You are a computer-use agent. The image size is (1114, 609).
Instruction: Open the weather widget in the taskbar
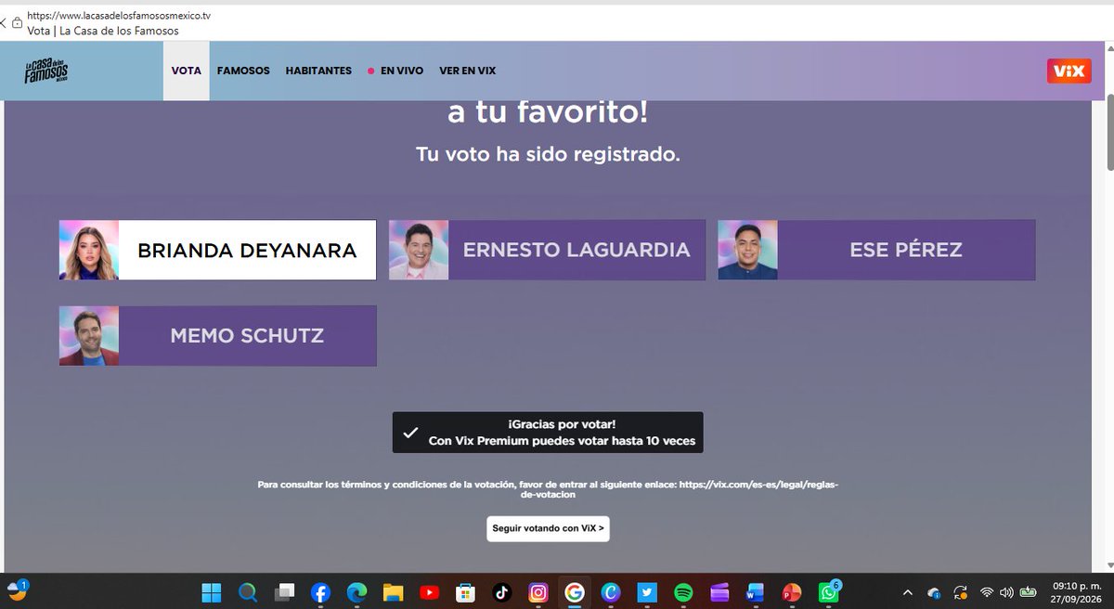18,591
